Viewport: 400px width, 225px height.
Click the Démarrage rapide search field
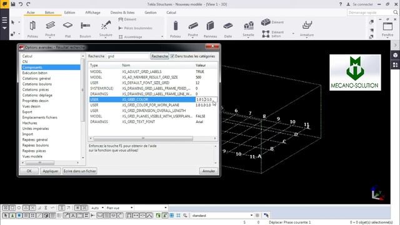tap(369, 12)
